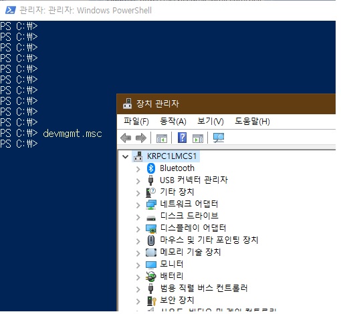Click the 디스플레이 어댑터 icon

click(x=151, y=228)
